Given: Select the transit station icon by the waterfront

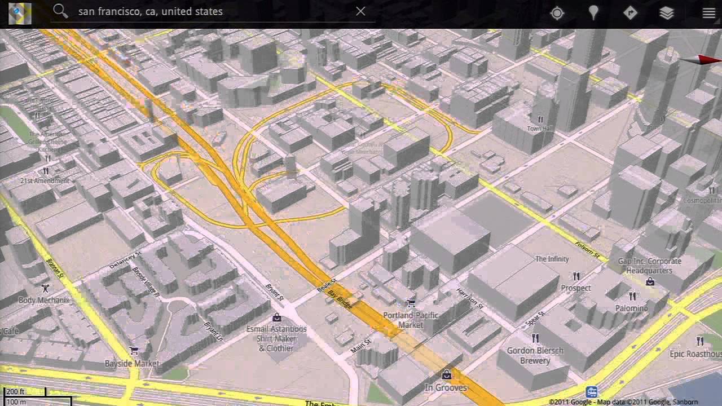Looking at the screenshot, I should [591, 392].
